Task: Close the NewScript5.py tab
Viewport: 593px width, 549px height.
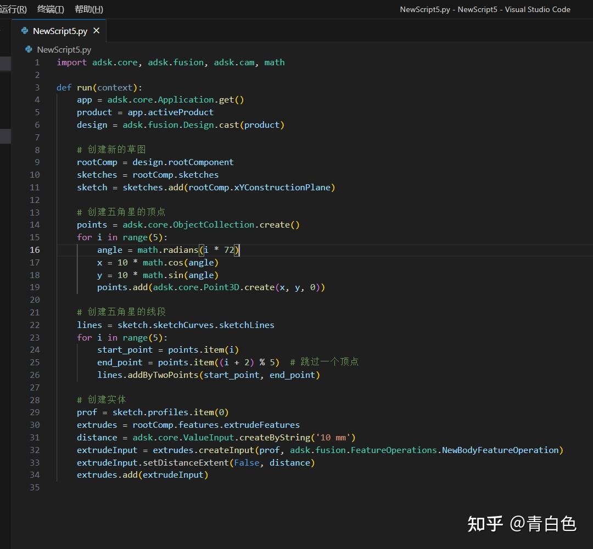Action: coord(97,31)
